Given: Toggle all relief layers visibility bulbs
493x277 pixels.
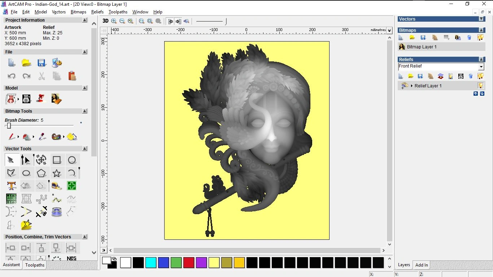Looking at the screenshot, I should click(x=480, y=76).
